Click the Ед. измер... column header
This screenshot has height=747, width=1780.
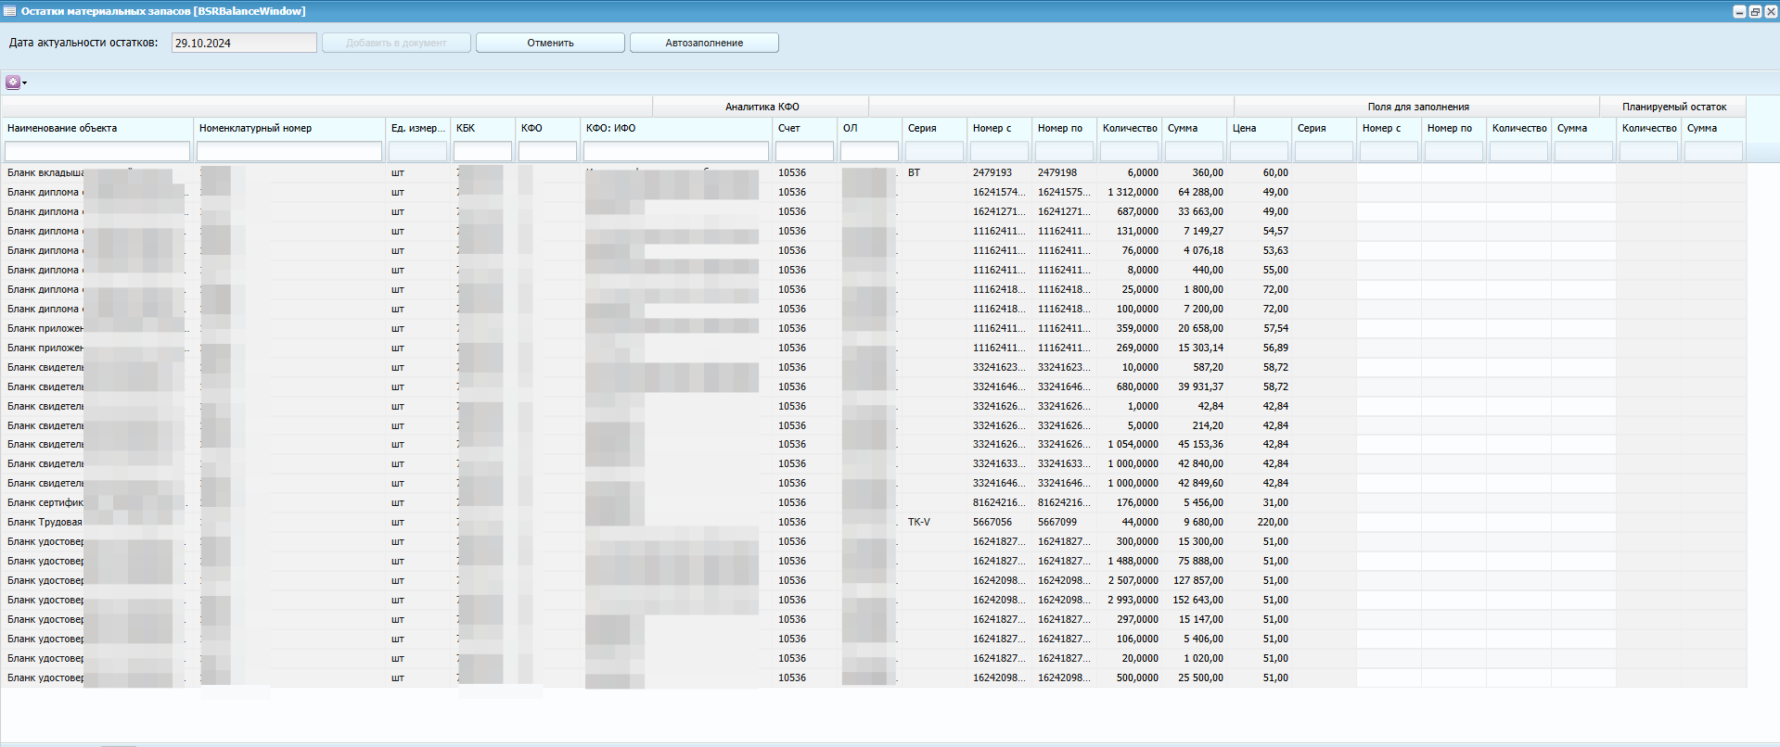pos(417,128)
